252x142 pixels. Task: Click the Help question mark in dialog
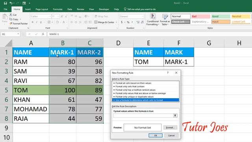click(x=168, y=73)
